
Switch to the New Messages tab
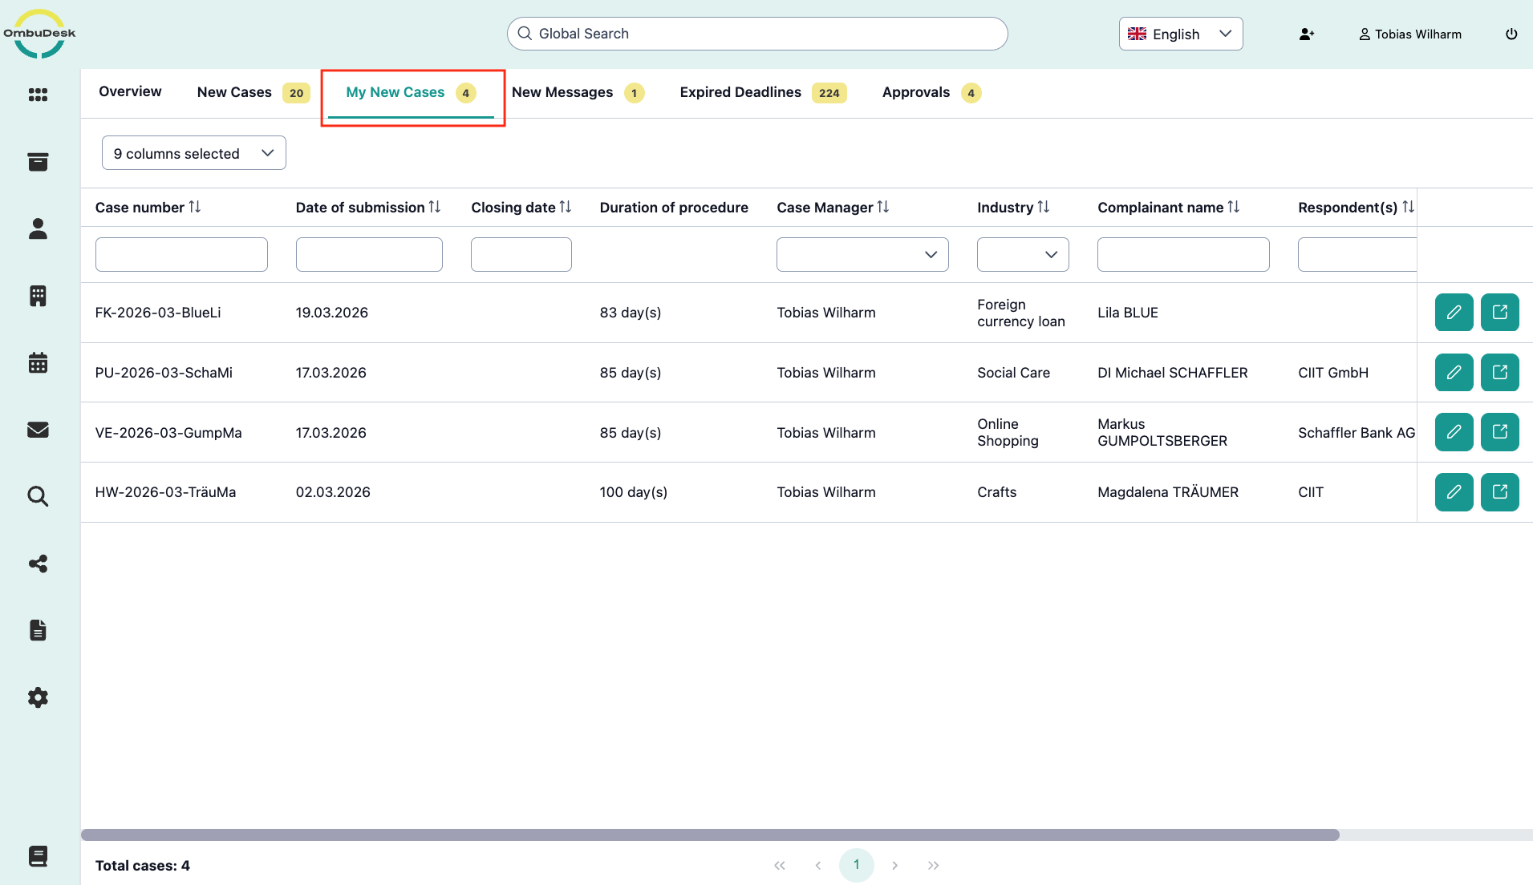(578, 92)
